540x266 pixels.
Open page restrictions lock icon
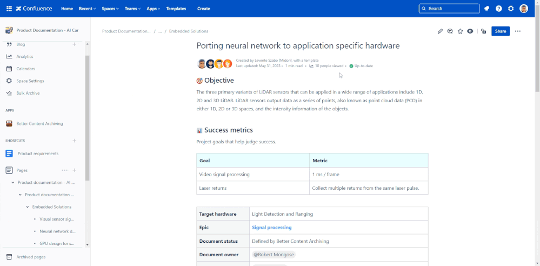point(484,31)
